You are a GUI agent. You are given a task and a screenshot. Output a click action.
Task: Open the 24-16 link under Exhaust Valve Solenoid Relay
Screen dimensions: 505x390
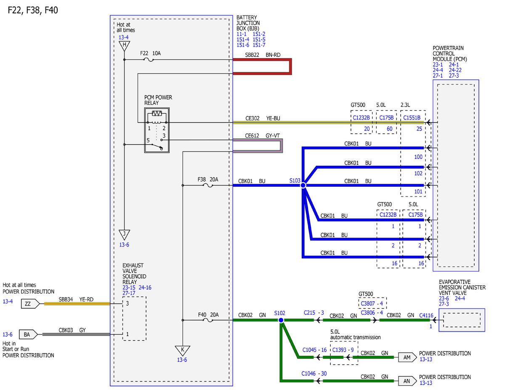[145, 287]
